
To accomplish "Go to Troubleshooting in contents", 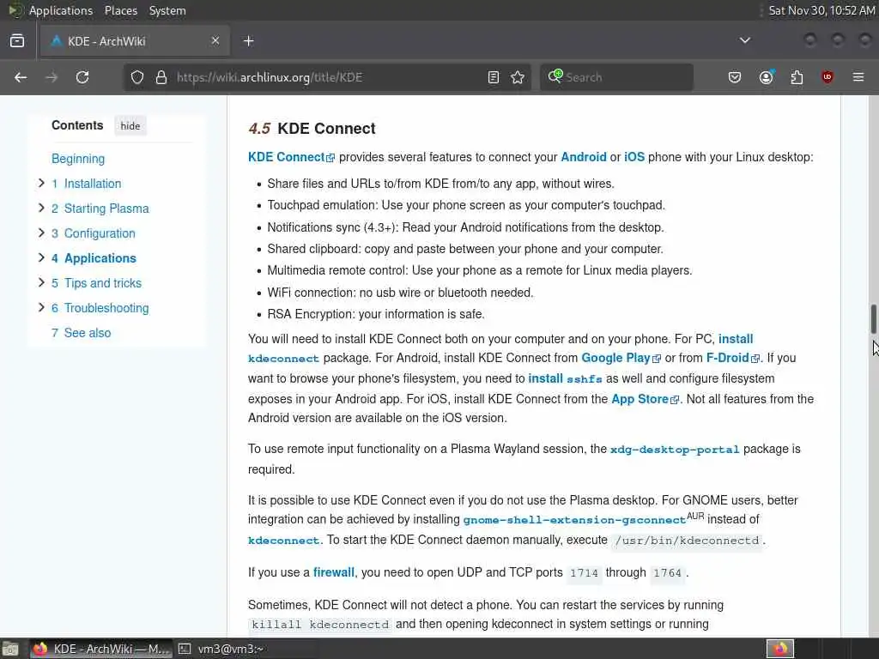I will tap(100, 308).
